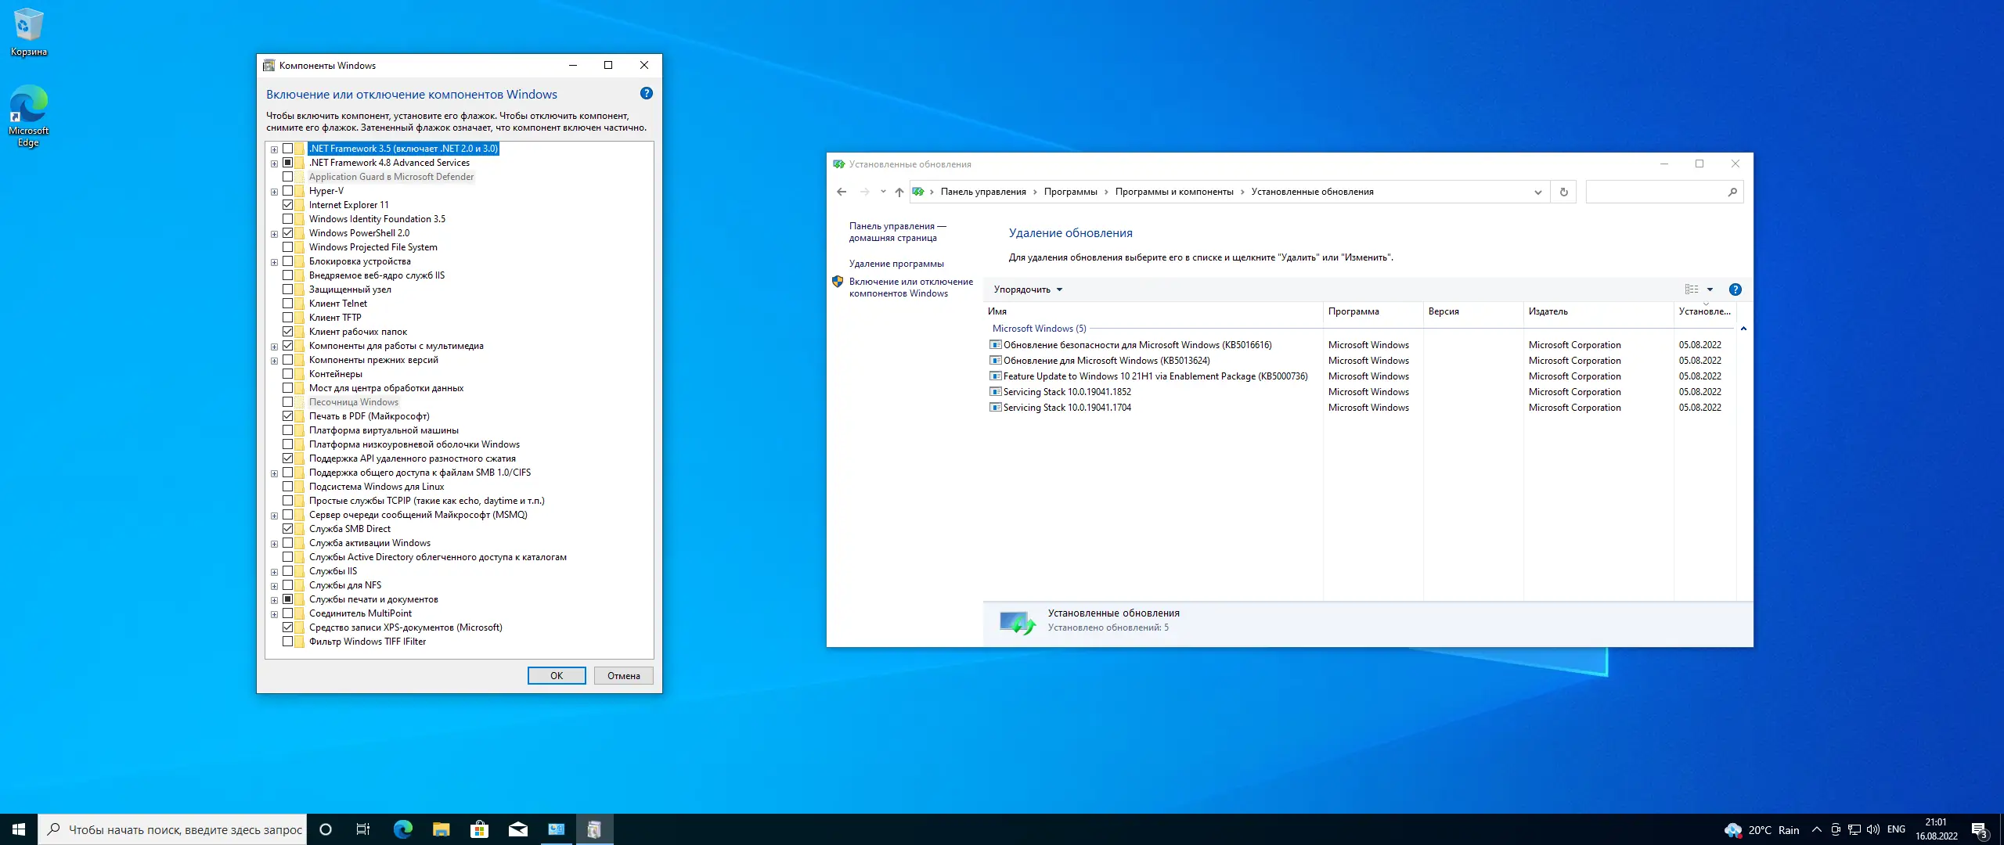The image size is (2004, 845).
Task: Click the back arrow in Installed Updates window
Action: tap(842, 192)
